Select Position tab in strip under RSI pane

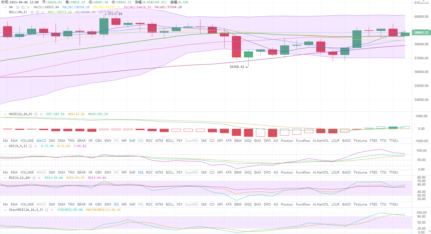(x=287, y=204)
